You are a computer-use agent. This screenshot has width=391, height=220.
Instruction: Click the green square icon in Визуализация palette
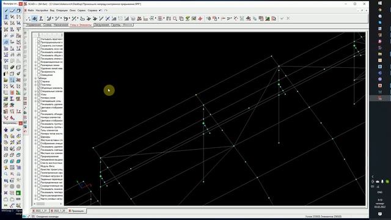18,193
